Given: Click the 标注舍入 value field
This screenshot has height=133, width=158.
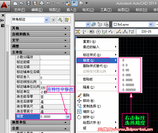Looking at the screenshot, I should [x=55, y=77].
